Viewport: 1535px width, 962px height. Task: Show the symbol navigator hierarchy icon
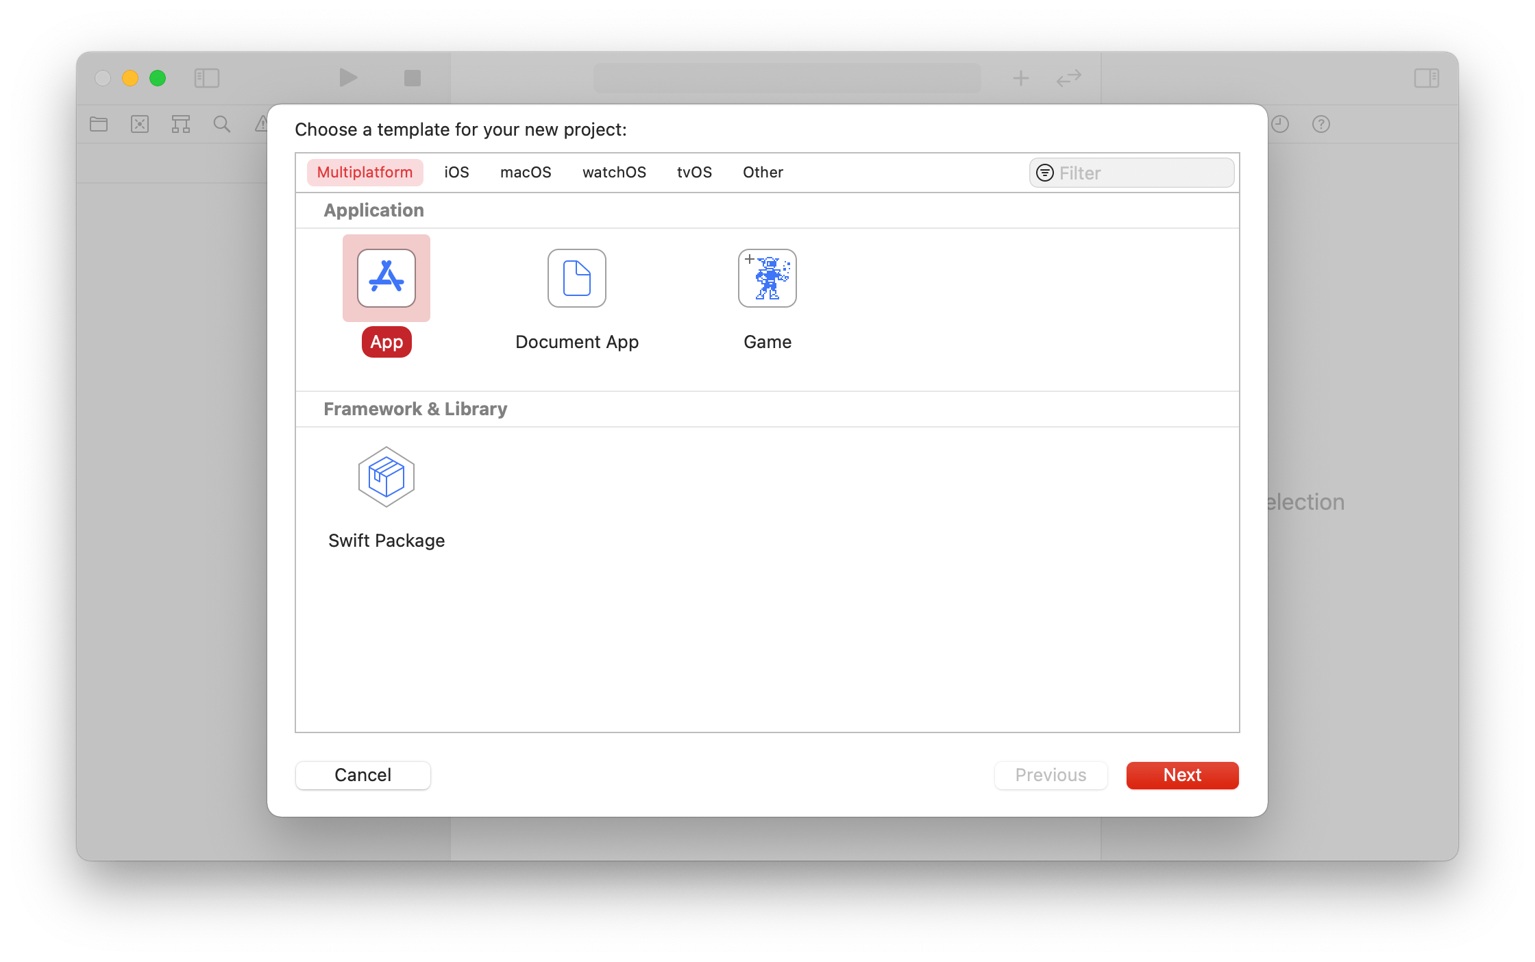pos(181,124)
